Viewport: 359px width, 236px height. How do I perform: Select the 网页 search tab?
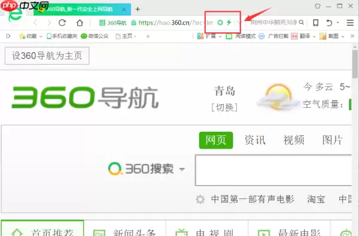(216, 140)
